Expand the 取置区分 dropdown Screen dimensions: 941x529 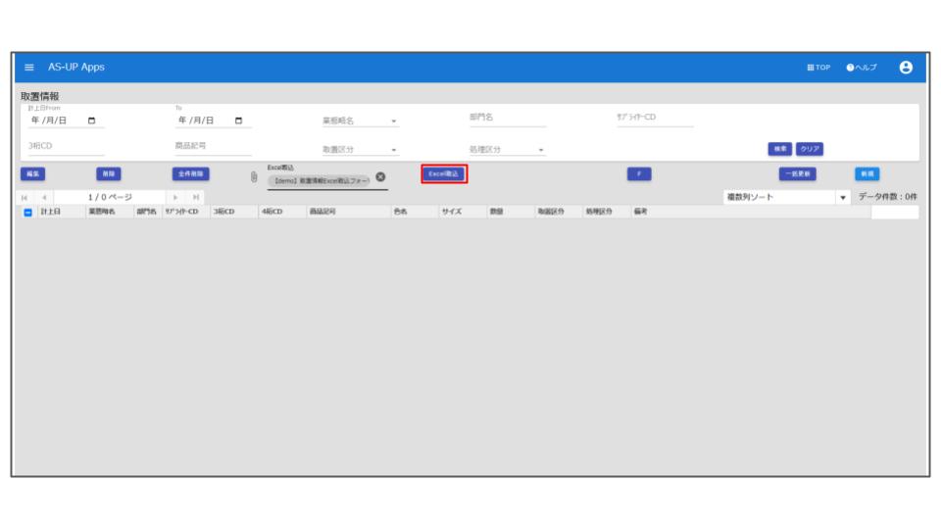(x=394, y=151)
